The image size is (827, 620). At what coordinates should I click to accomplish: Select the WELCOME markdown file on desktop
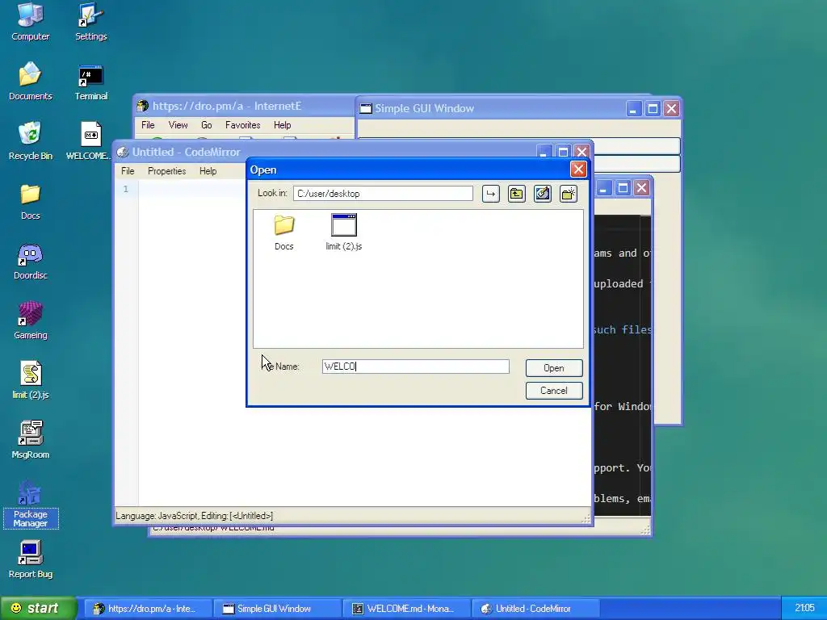pos(90,140)
